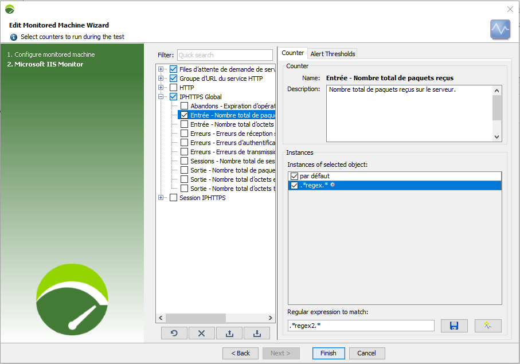Click the gear icon beside .*regex.* instance

(333, 185)
